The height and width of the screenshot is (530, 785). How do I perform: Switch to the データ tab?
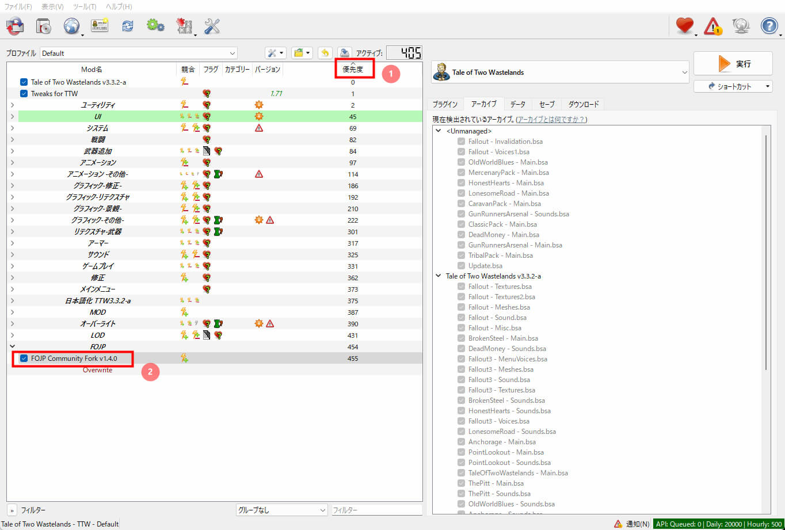518,104
